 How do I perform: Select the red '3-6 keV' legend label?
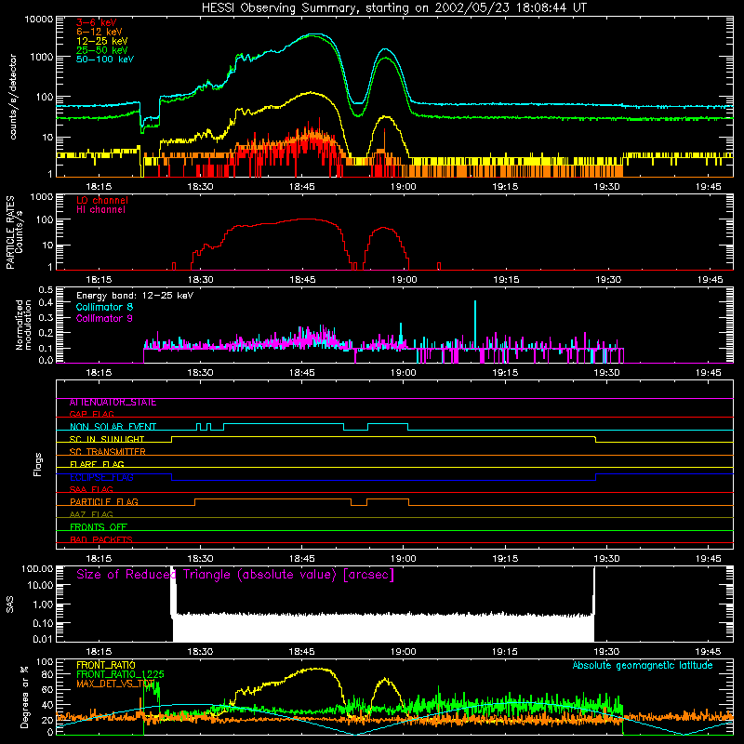[x=97, y=22]
